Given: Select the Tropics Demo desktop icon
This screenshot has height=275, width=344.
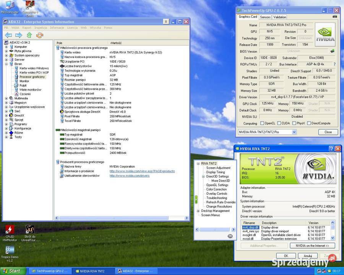Looking at the screenshot, I should pos(10,254).
